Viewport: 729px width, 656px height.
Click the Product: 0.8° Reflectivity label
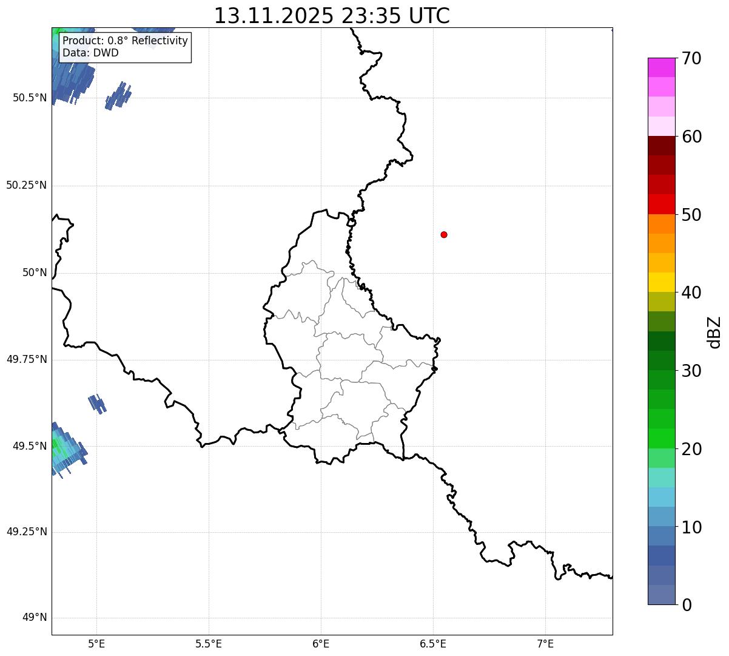pos(126,41)
